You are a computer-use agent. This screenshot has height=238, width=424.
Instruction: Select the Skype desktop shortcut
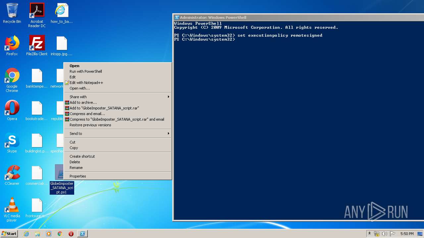(12, 143)
